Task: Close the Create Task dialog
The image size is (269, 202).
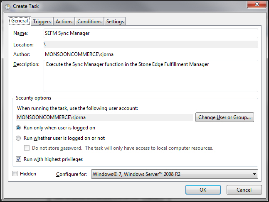Action: coord(257,4)
